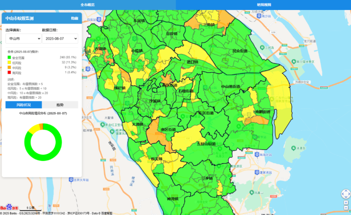Viewport: 351px width, 215px height.
Task: Click the 港口镇 region label on map
Action: 193,62
